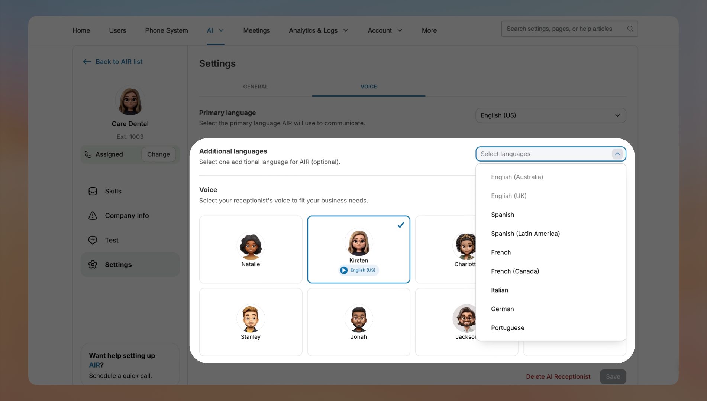Play Kirsten's English (US) voice sample
Screen dimensions: 707x401
[x=343, y=270]
